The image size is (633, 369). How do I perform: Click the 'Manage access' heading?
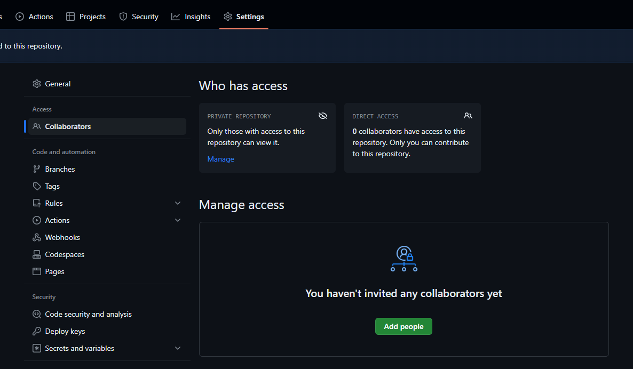point(241,205)
